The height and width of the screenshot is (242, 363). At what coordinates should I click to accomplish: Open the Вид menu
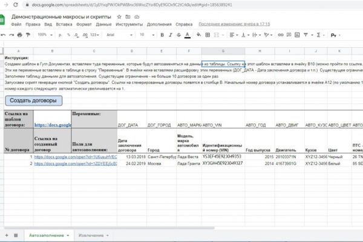point(48,24)
